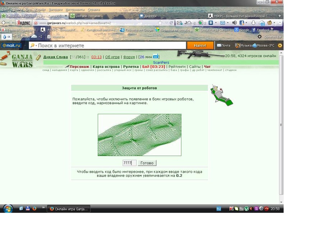Open the Рейтинги link

click(x=177, y=66)
